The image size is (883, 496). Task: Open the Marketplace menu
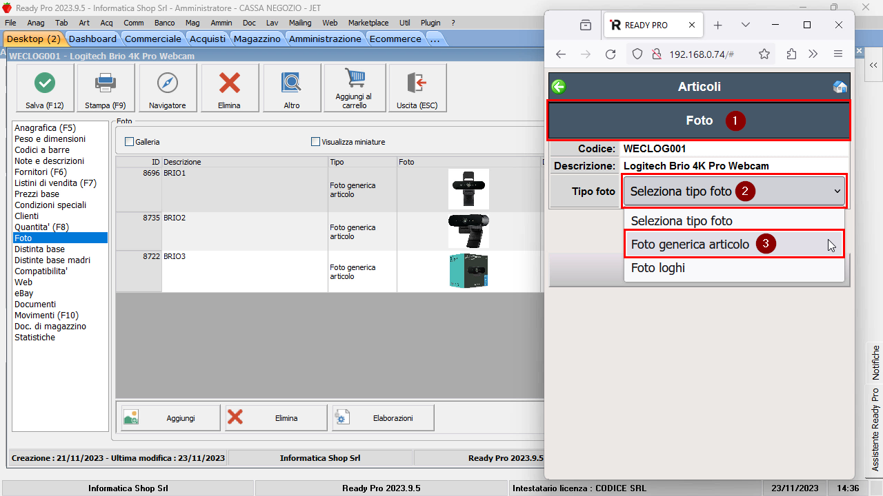368,23
